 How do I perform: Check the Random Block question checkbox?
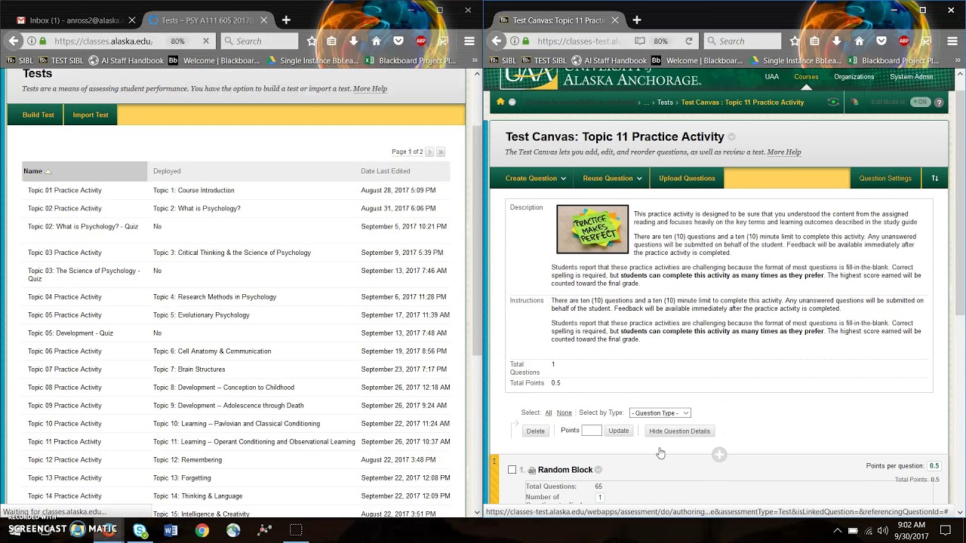click(x=512, y=470)
